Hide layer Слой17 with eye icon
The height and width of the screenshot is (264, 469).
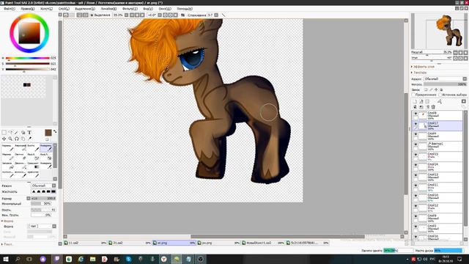416,124
